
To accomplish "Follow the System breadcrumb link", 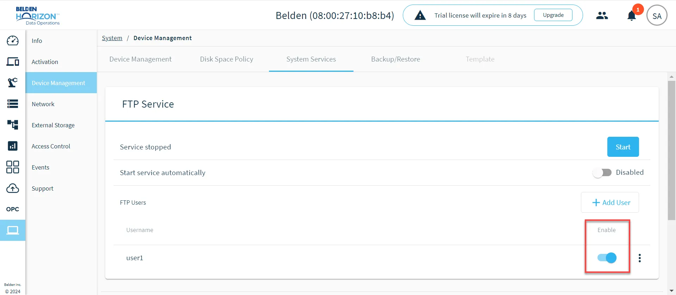I will pyautogui.click(x=112, y=38).
